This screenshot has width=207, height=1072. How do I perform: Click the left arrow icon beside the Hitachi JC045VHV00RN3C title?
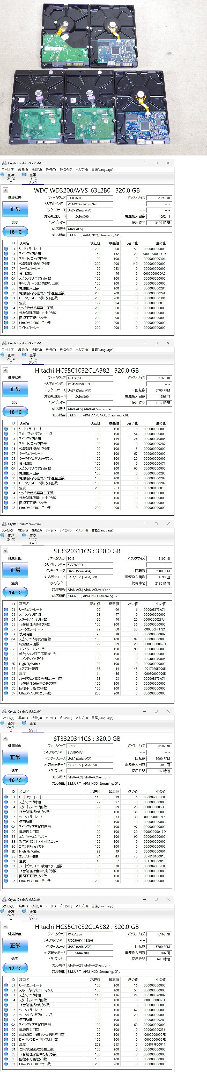pos(5,370)
